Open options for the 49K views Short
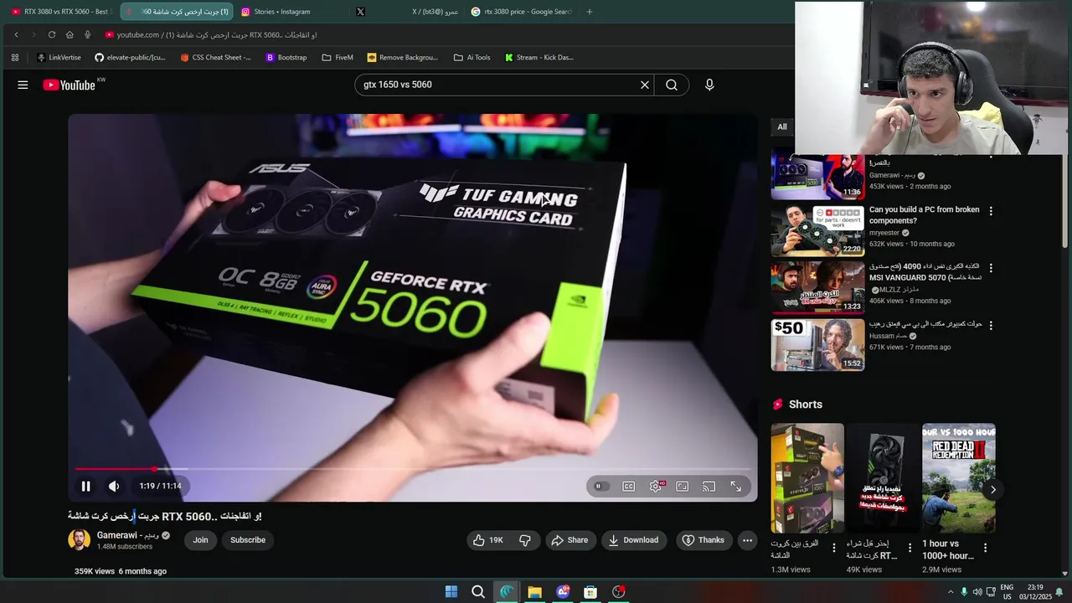 (910, 548)
